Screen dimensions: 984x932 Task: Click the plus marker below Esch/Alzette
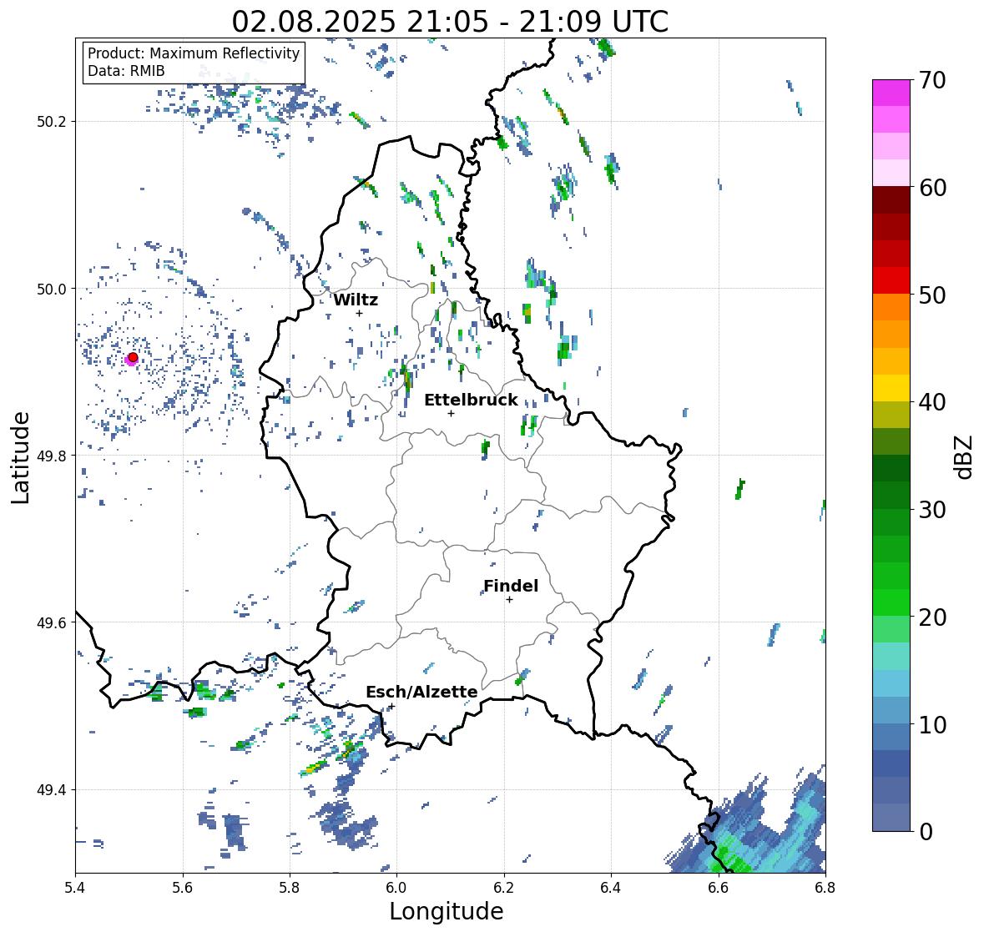click(391, 706)
